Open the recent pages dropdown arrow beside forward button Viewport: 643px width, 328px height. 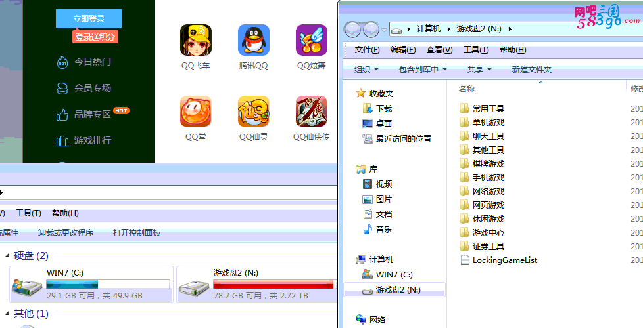pos(384,30)
